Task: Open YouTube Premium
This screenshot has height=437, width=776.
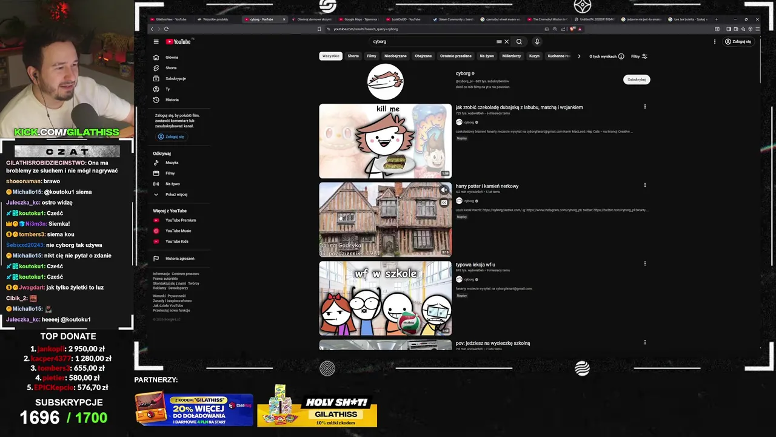Action: (x=180, y=220)
